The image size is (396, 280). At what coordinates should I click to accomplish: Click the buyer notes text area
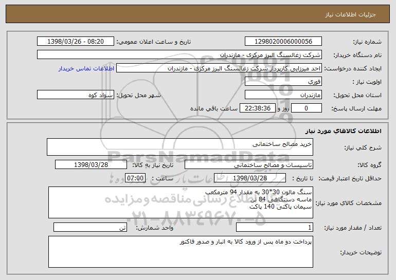coord(181,252)
